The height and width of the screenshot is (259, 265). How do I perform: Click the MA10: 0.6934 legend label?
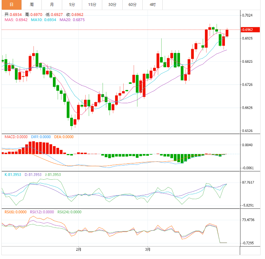point(44,20)
